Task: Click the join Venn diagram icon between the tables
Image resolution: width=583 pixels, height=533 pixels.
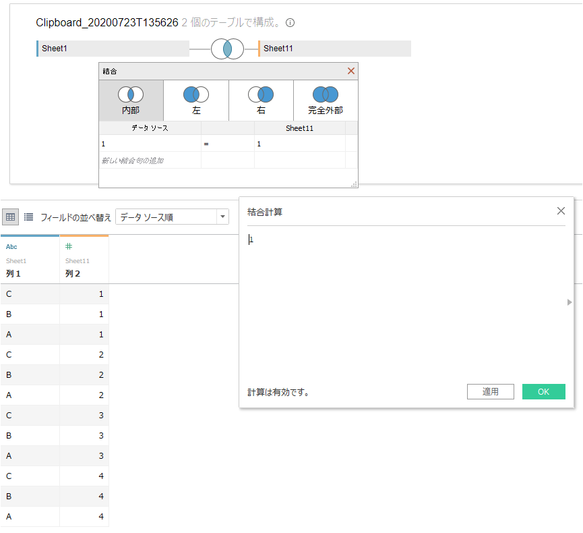Action: click(227, 49)
